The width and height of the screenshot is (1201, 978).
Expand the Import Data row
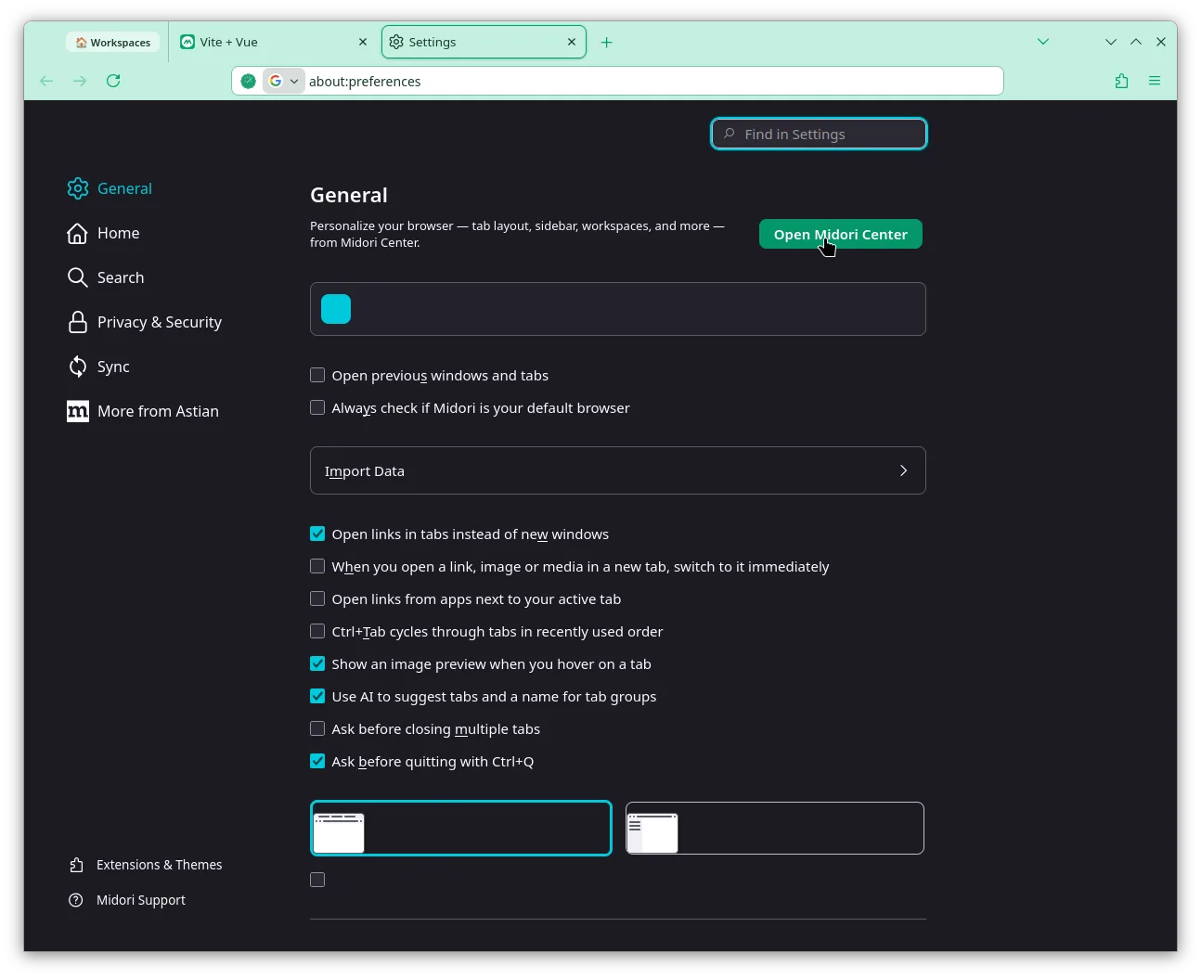pyautogui.click(x=618, y=470)
